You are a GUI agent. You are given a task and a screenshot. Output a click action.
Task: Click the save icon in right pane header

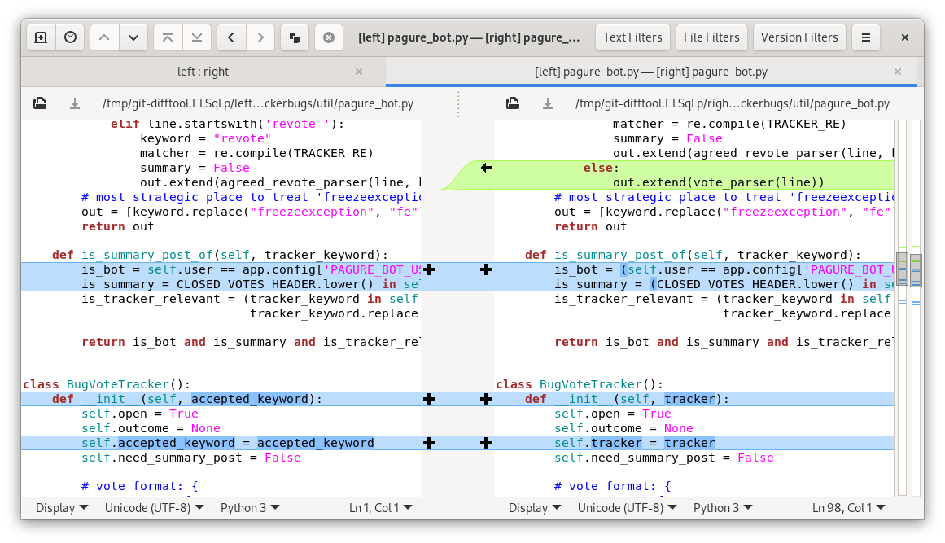548,103
